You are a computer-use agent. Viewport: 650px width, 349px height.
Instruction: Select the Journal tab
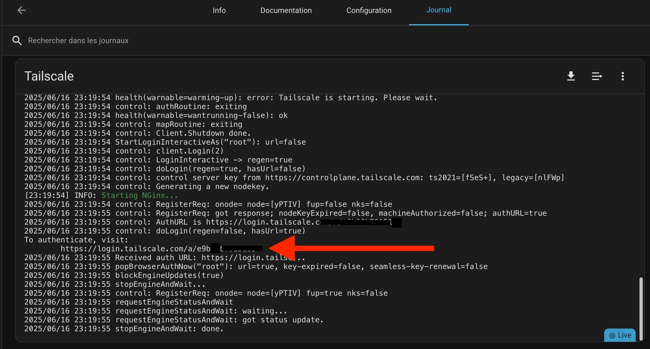coord(438,10)
